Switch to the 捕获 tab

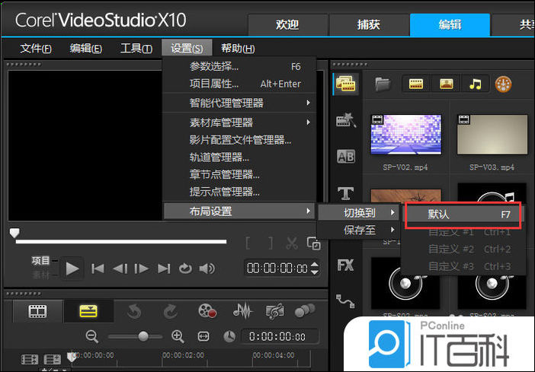tap(368, 24)
